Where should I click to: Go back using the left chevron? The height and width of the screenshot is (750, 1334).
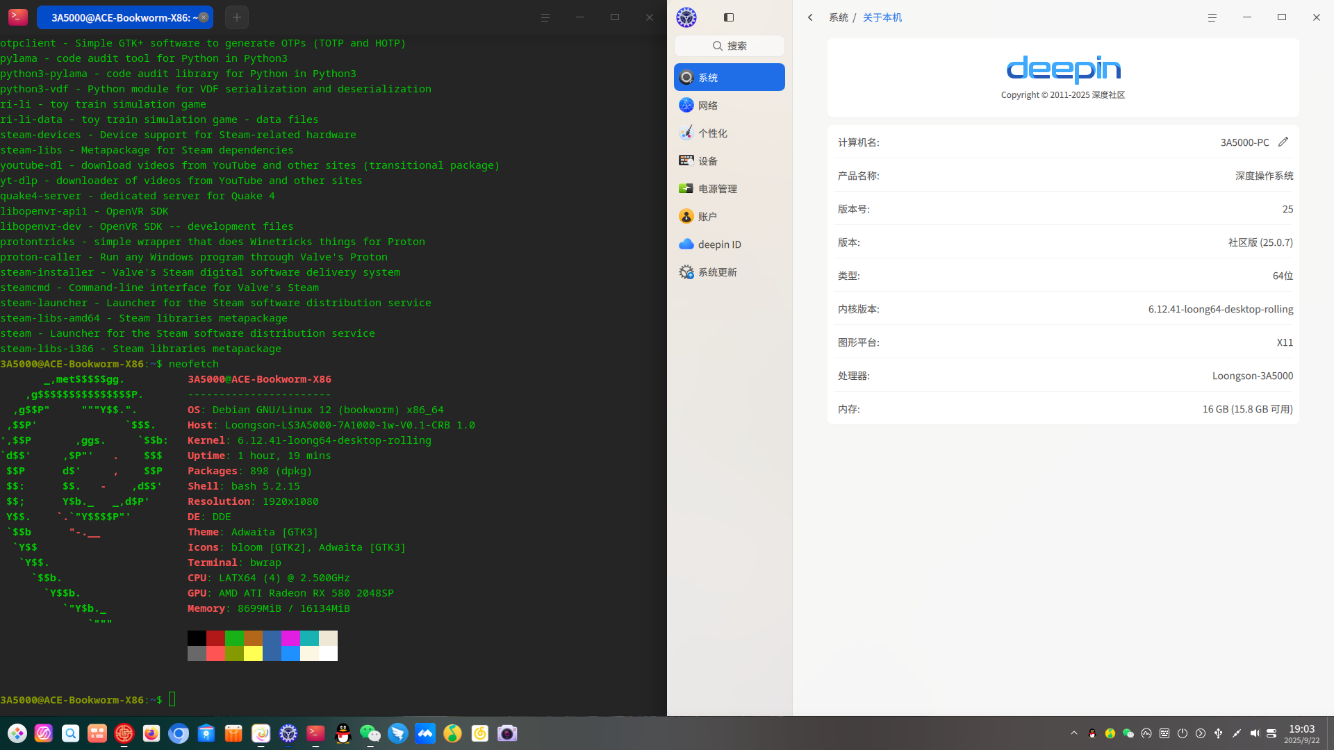coord(810,17)
